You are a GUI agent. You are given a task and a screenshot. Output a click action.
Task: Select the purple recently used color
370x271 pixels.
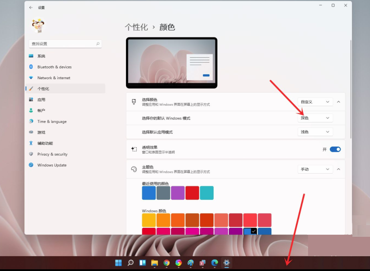[178, 193]
